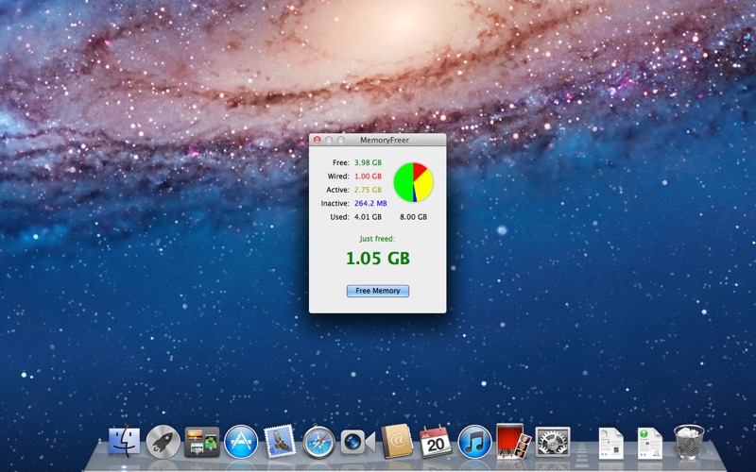Launch Launchpad rocket icon in Dock

163,442
